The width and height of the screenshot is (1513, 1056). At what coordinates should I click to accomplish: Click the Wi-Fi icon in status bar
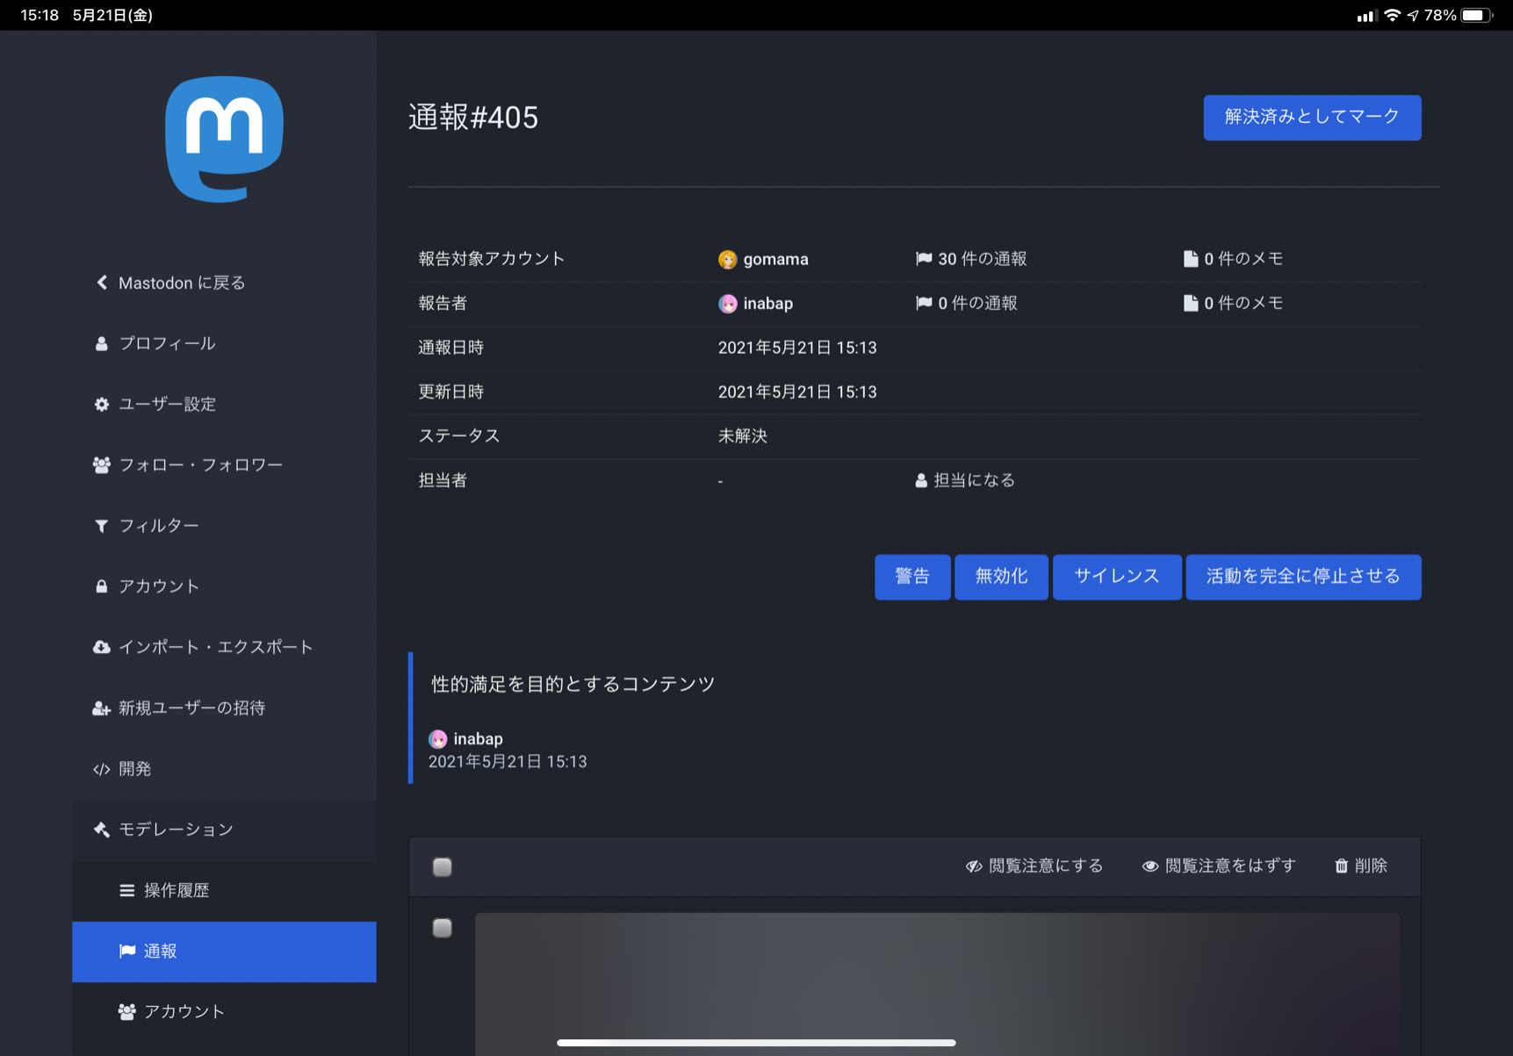(1392, 15)
